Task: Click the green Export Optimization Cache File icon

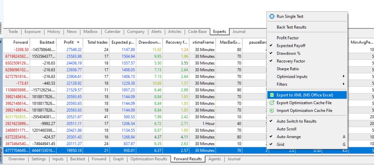Action: pos(272,103)
